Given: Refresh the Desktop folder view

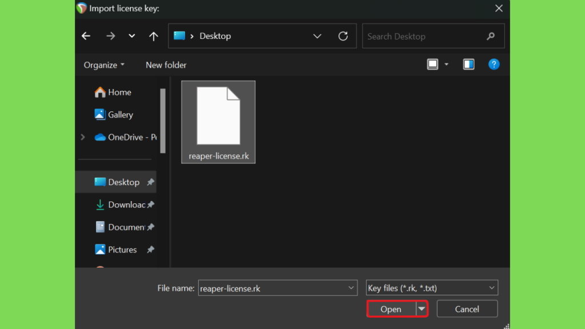Looking at the screenshot, I should click(x=343, y=36).
